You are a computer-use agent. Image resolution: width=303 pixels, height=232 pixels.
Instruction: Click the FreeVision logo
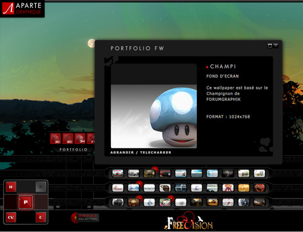coord(188,221)
